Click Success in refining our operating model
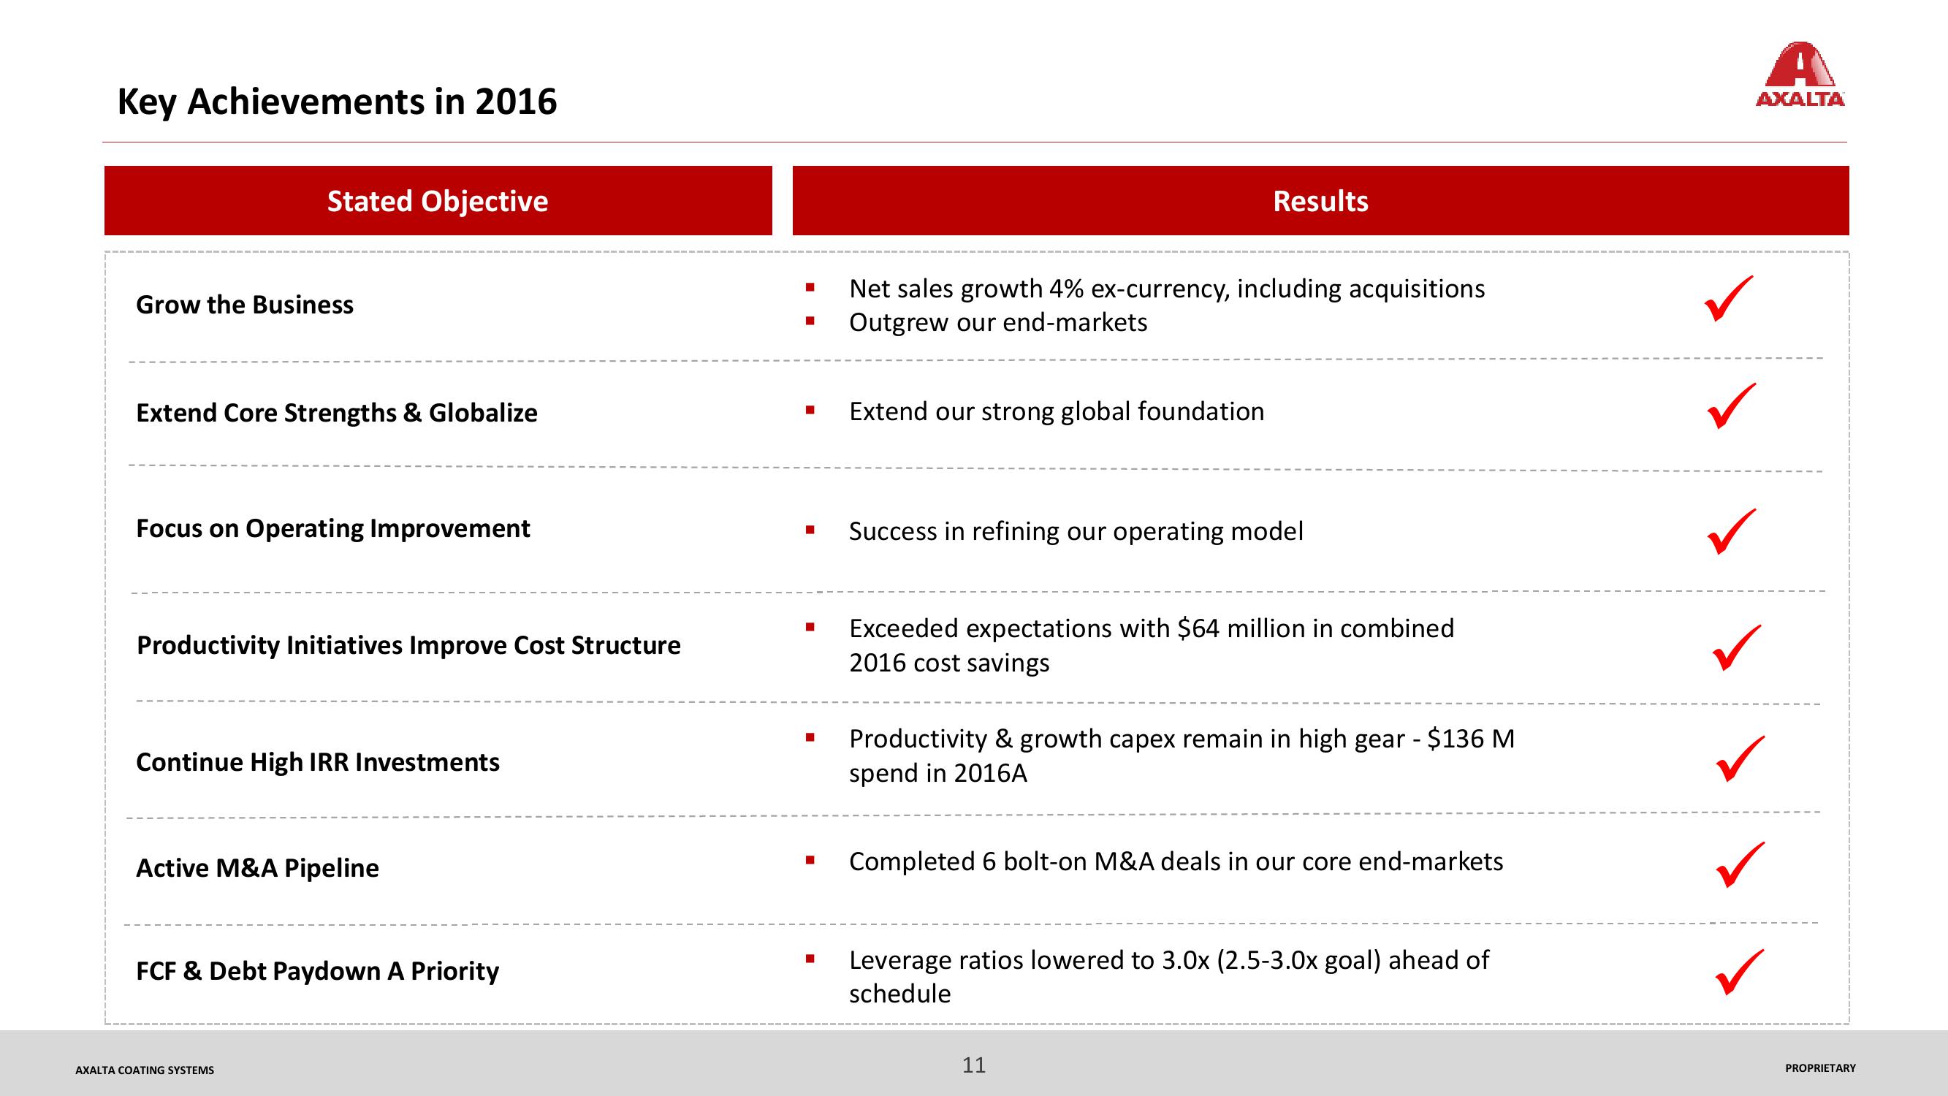The height and width of the screenshot is (1096, 1948). pyautogui.click(x=1076, y=532)
